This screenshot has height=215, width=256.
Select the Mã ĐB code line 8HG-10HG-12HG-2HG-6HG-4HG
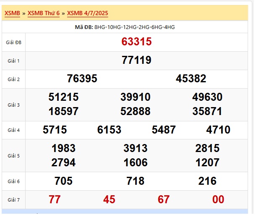[x=125, y=27]
